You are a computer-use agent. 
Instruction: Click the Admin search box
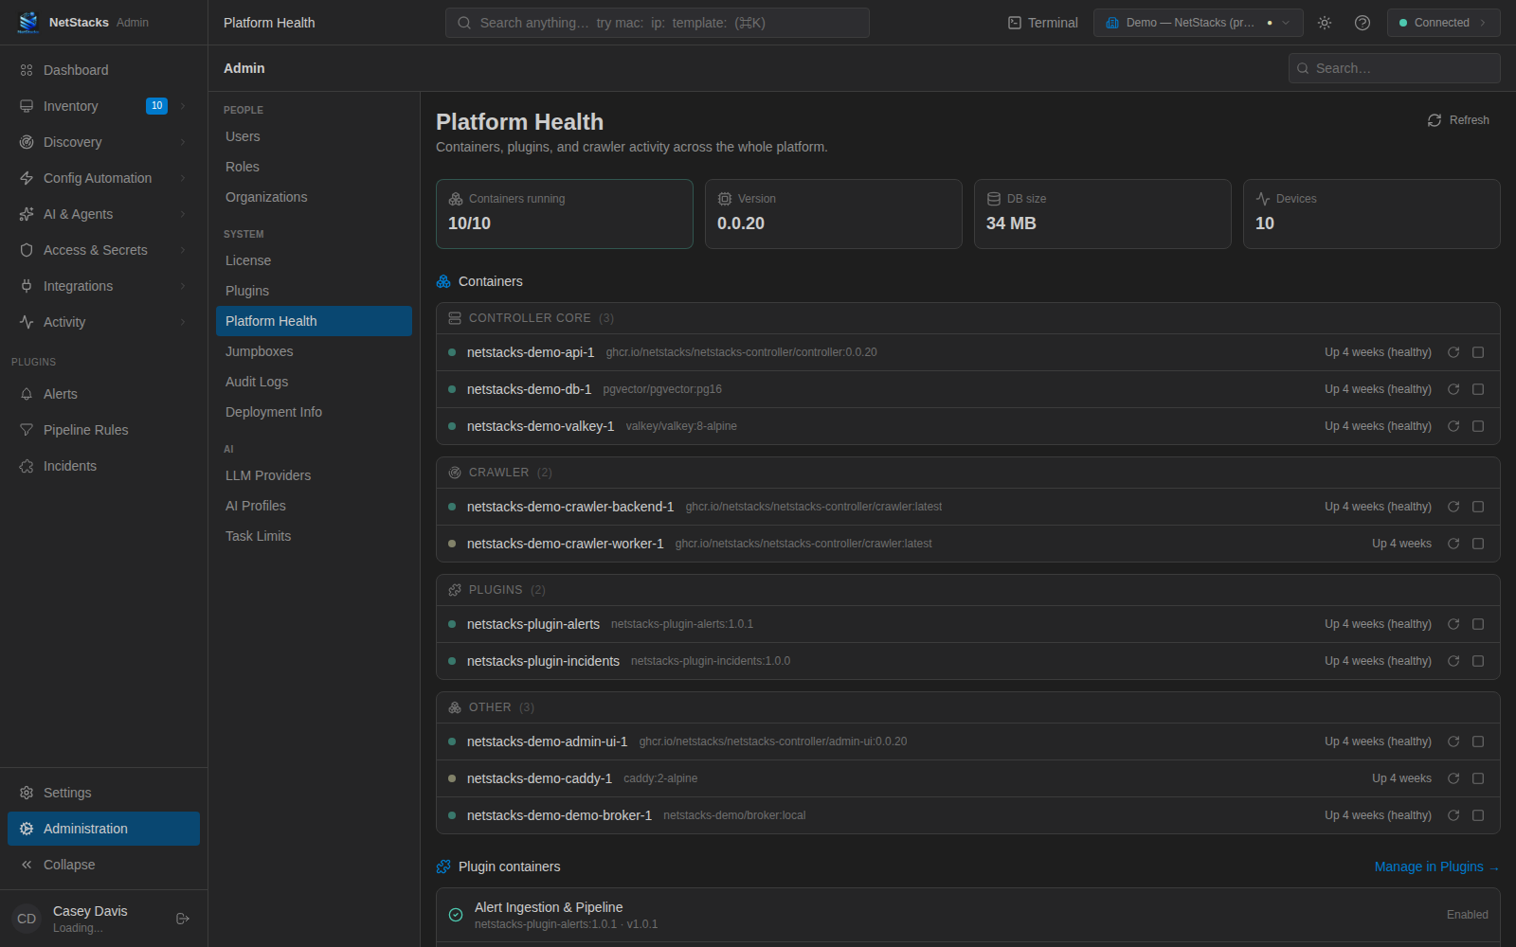coord(1394,68)
